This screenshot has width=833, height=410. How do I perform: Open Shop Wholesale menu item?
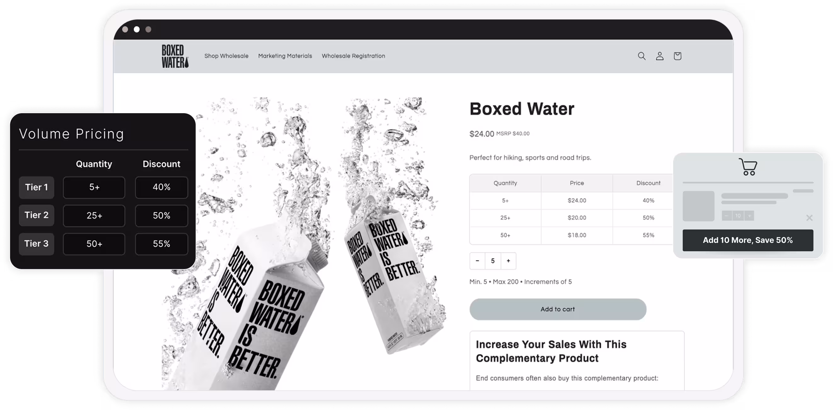[x=226, y=56]
